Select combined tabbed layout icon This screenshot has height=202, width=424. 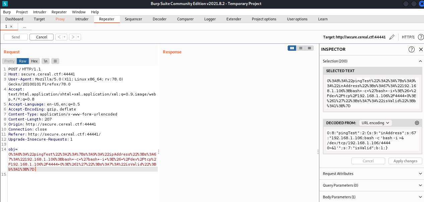[309, 48]
